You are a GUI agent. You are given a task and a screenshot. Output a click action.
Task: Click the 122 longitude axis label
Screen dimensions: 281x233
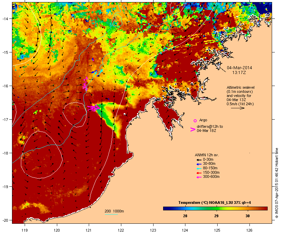click(x=121, y=230)
